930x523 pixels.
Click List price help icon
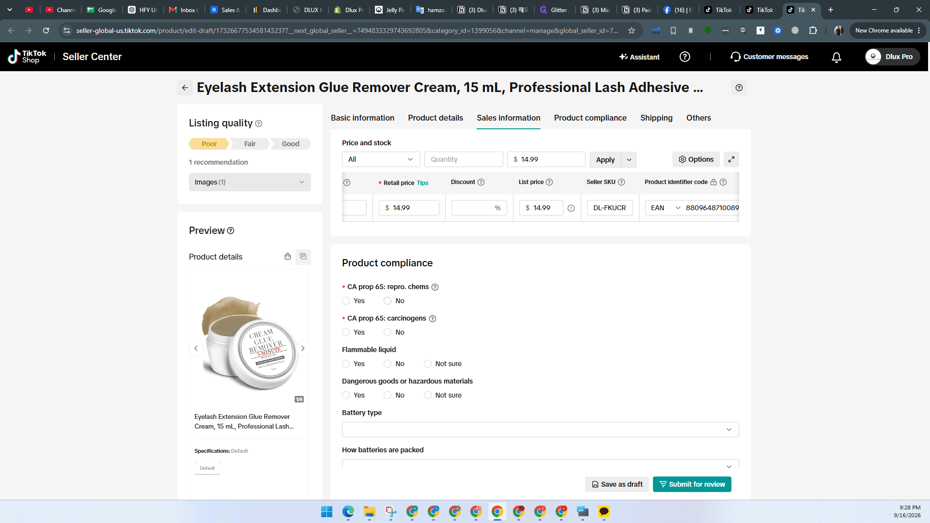549,182
